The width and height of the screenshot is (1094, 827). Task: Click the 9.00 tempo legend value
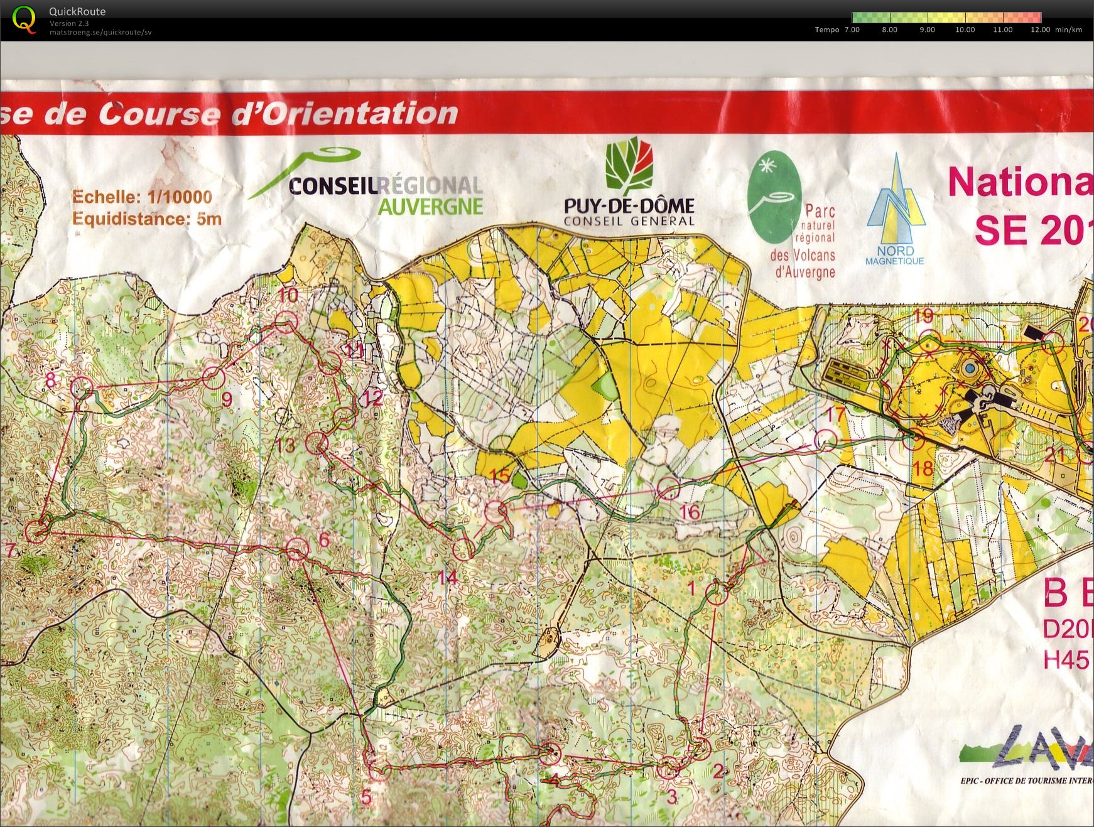(928, 30)
